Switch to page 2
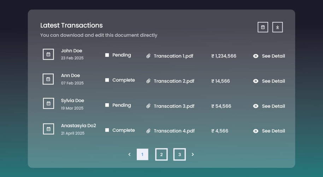The width and height of the screenshot is (323, 177). click(161, 154)
